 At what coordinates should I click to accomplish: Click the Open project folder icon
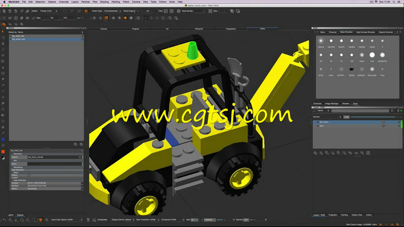(10, 11)
